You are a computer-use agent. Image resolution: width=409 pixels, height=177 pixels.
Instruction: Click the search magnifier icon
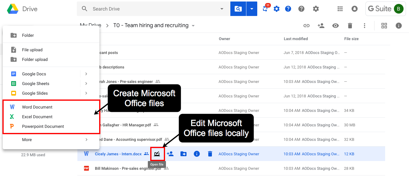[85, 9]
